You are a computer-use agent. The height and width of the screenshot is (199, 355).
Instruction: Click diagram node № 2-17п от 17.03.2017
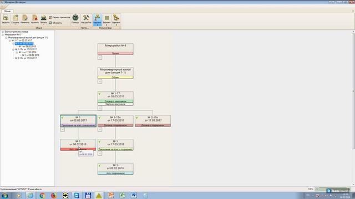pyautogui.click(x=153, y=121)
